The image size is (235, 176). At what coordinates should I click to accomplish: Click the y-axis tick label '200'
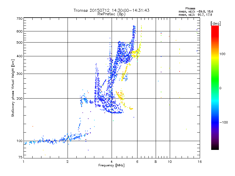[x=20, y=99]
